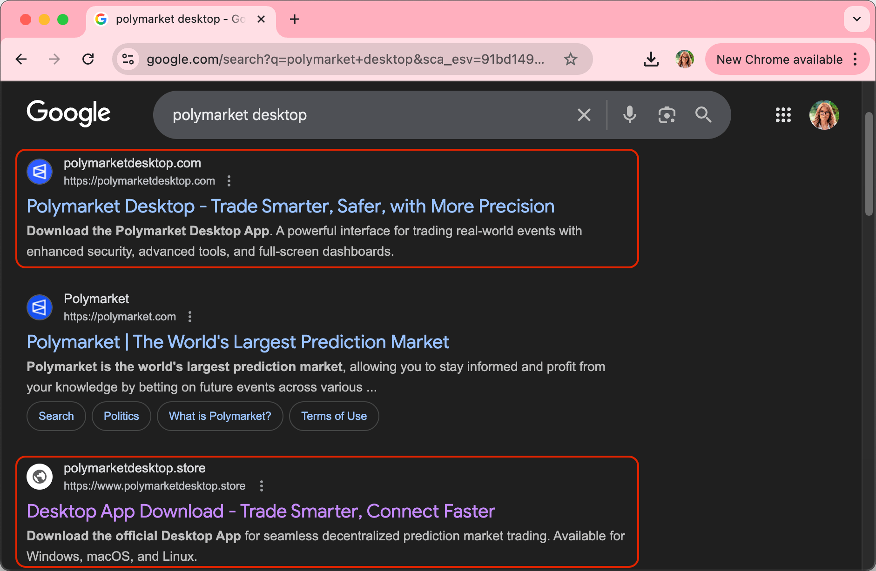
Task: Click the Polymarket favicon next to polymarket.com
Action: click(x=39, y=307)
